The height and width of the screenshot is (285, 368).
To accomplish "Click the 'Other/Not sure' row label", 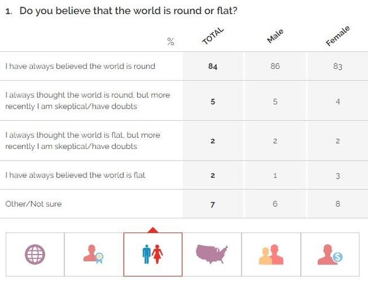I will click(x=33, y=204).
